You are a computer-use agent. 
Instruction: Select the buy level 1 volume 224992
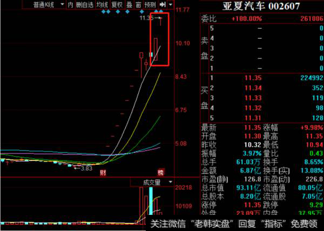pyautogui.click(x=312, y=78)
